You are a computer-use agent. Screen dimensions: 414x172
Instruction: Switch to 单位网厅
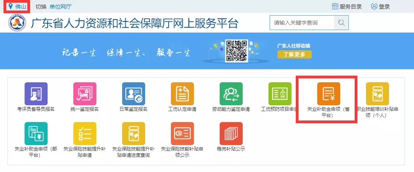(x=60, y=7)
